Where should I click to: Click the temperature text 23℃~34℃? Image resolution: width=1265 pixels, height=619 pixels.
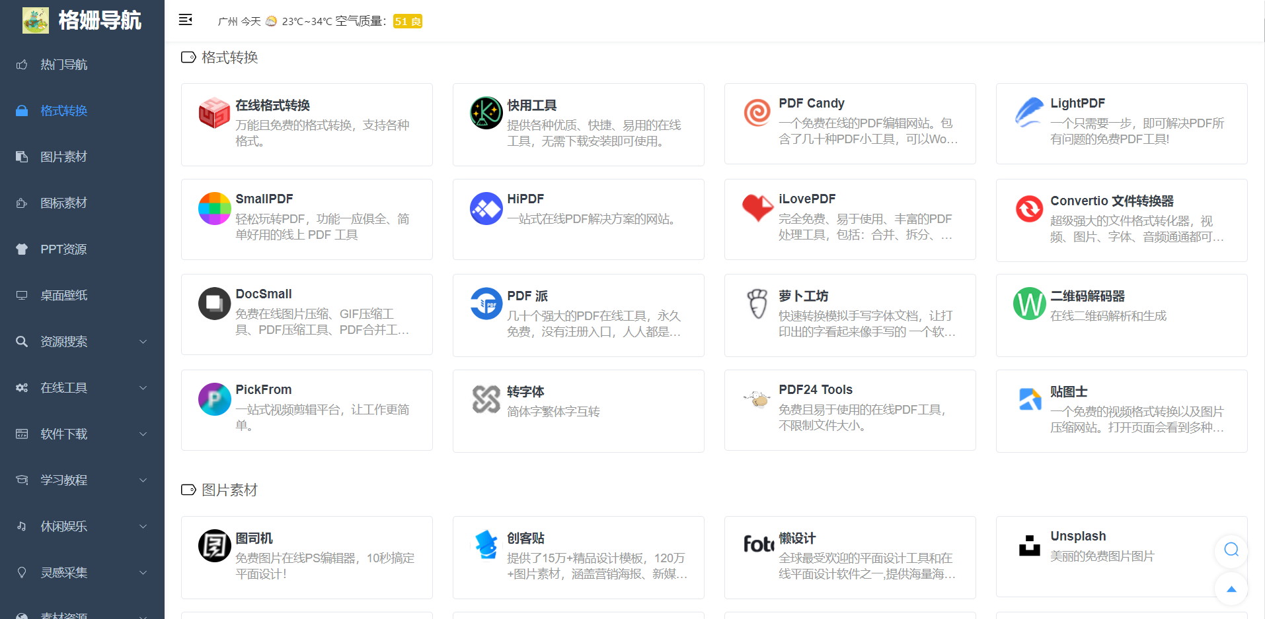tap(307, 21)
